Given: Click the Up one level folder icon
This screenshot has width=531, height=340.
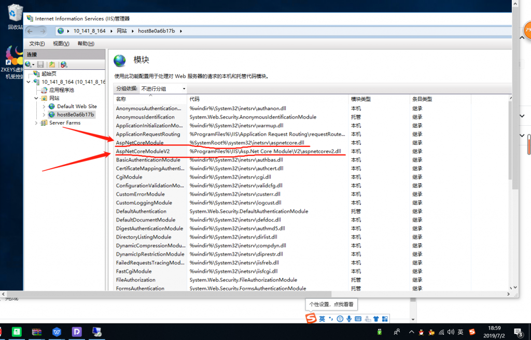Looking at the screenshot, I should coord(52,64).
